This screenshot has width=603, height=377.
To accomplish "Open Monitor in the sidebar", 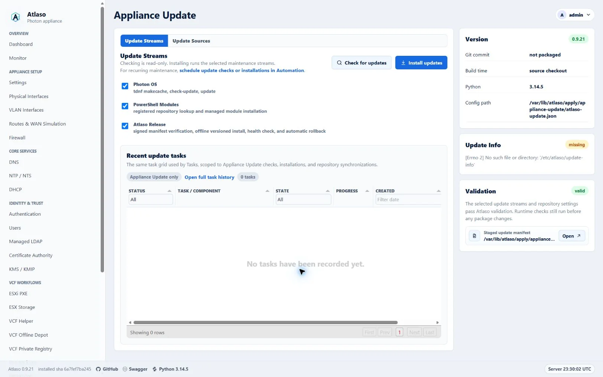I will (18, 58).
